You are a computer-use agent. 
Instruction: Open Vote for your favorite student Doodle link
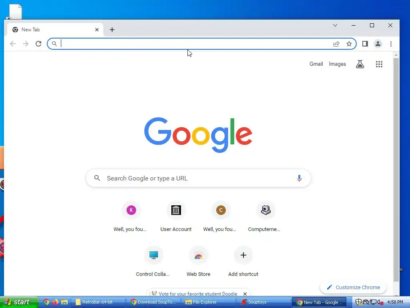[198, 294]
